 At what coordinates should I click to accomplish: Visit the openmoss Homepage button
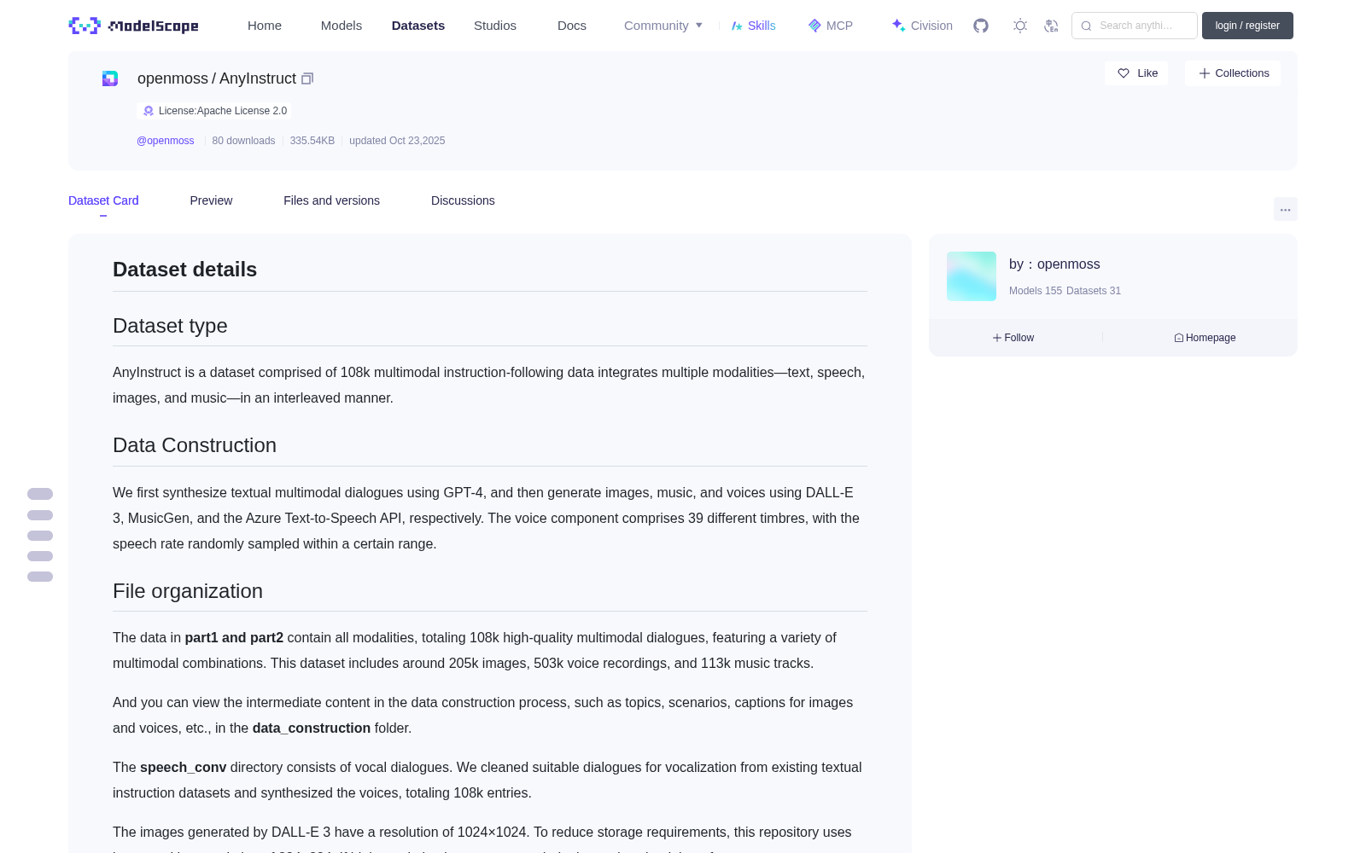click(x=1205, y=338)
